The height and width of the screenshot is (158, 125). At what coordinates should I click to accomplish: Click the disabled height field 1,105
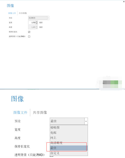tap(32, 27)
